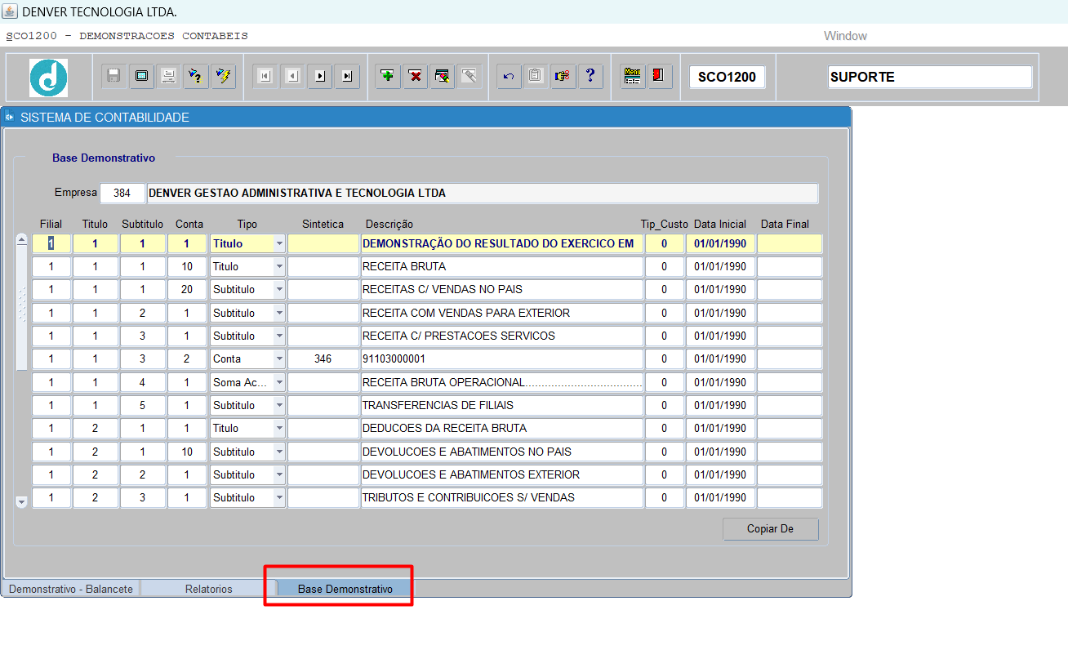
Task: Open the Menu toolbar icon
Action: pyautogui.click(x=632, y=76)
